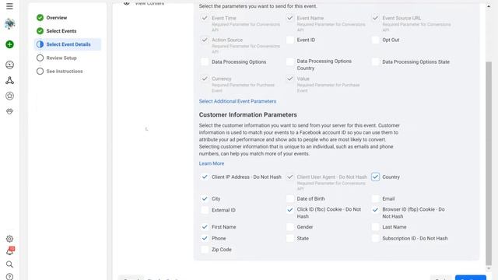
Task: Click the green check next to Overview
Action: 40,17
